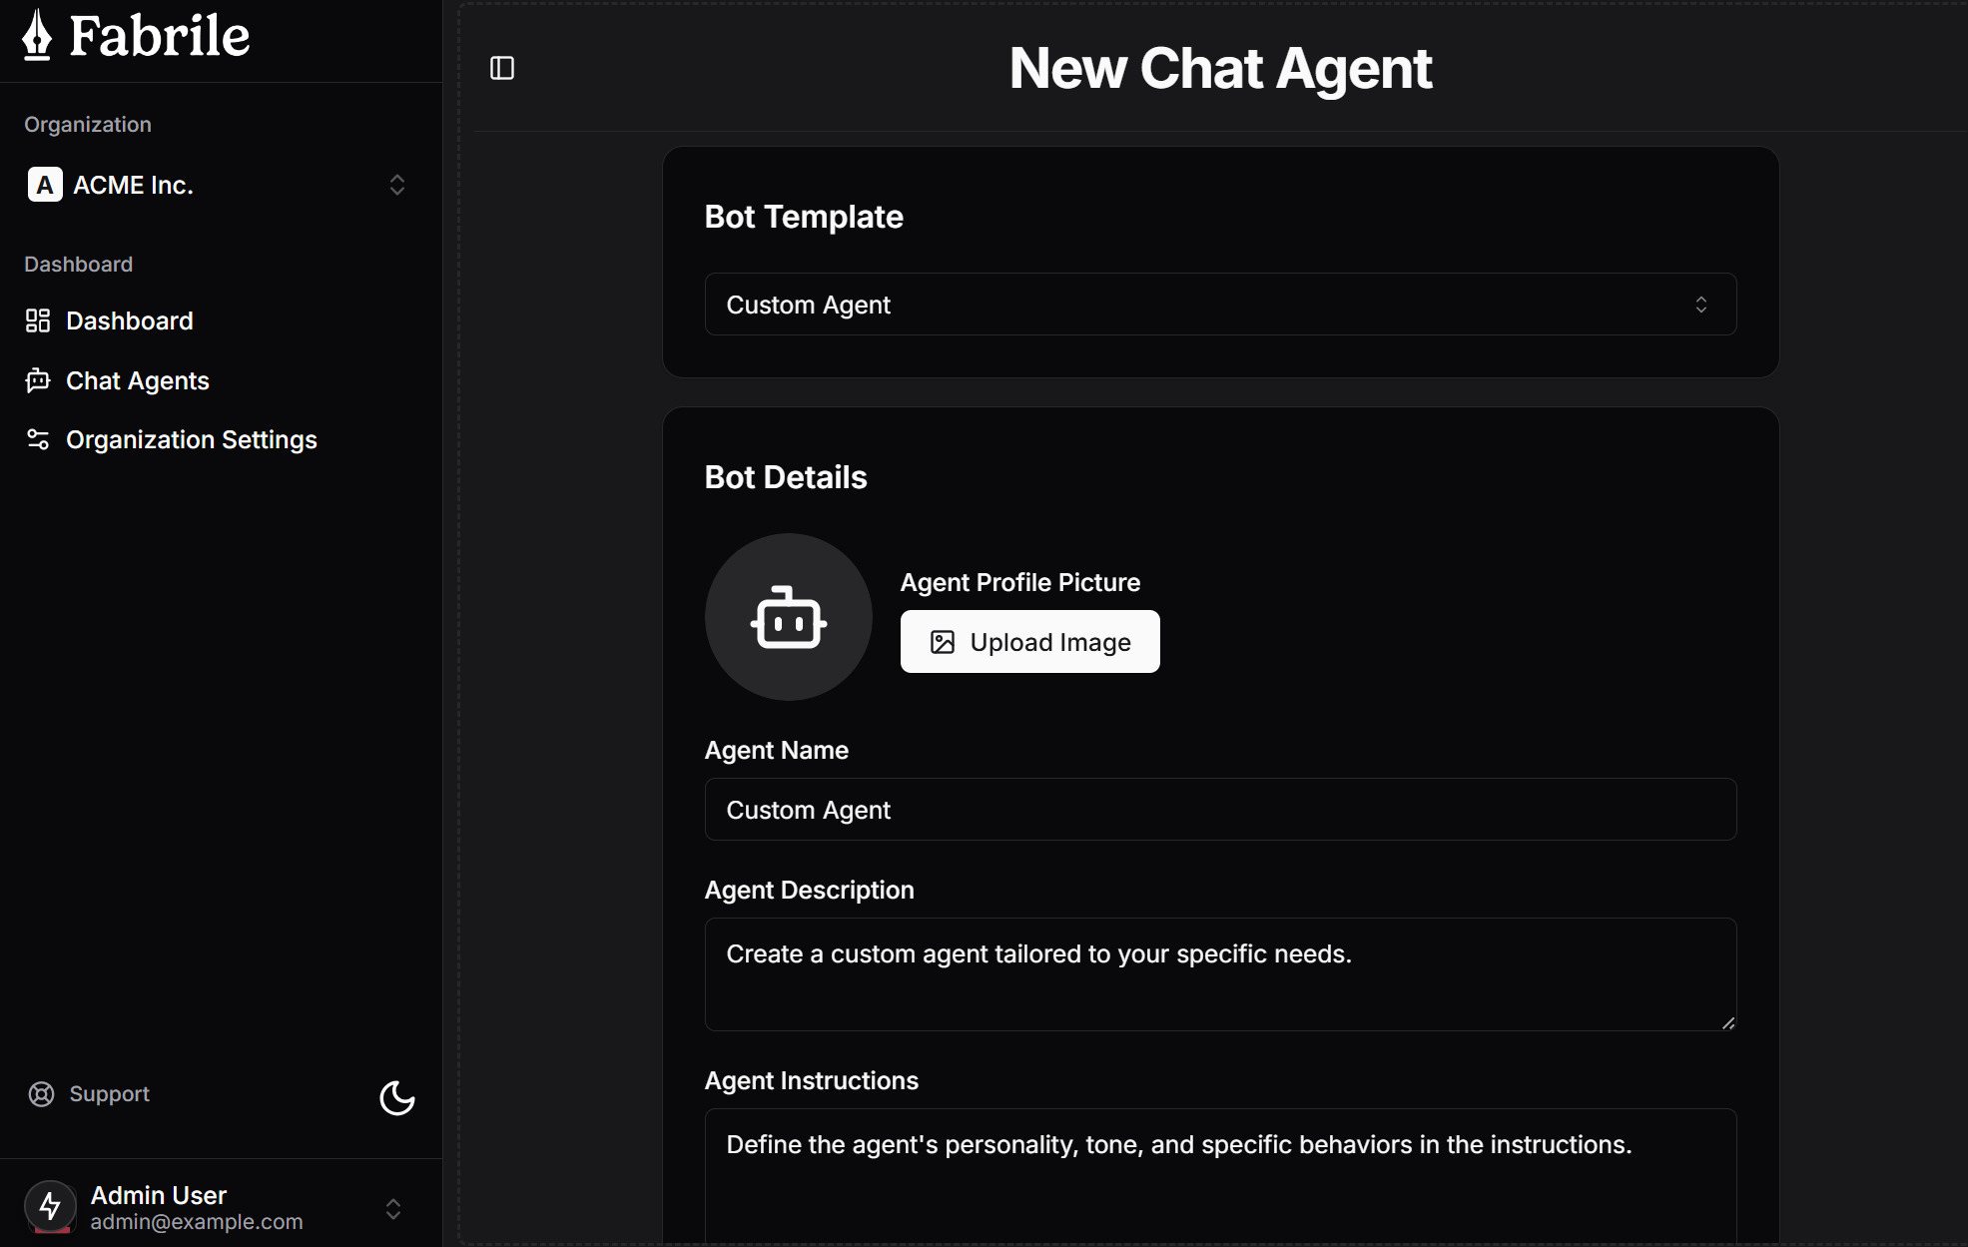This screenshot has width=1968, height=1247.
Task: Click the Support help icon
Action: (42, 1093)
